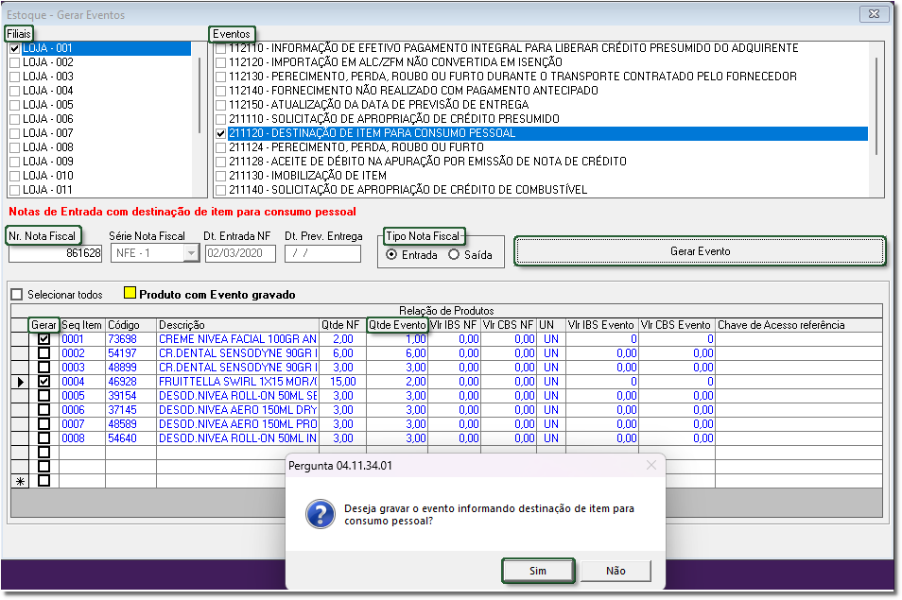This screenshot has width=902, height=600.
Task: Select event 112120 Importação em ALC/ZFM
Action: pyautogui.click(x=396, y=62)
